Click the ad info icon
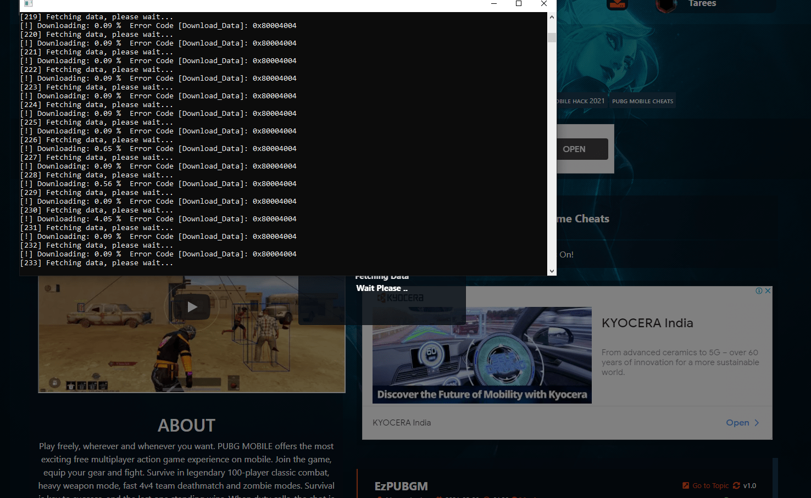 759,290
